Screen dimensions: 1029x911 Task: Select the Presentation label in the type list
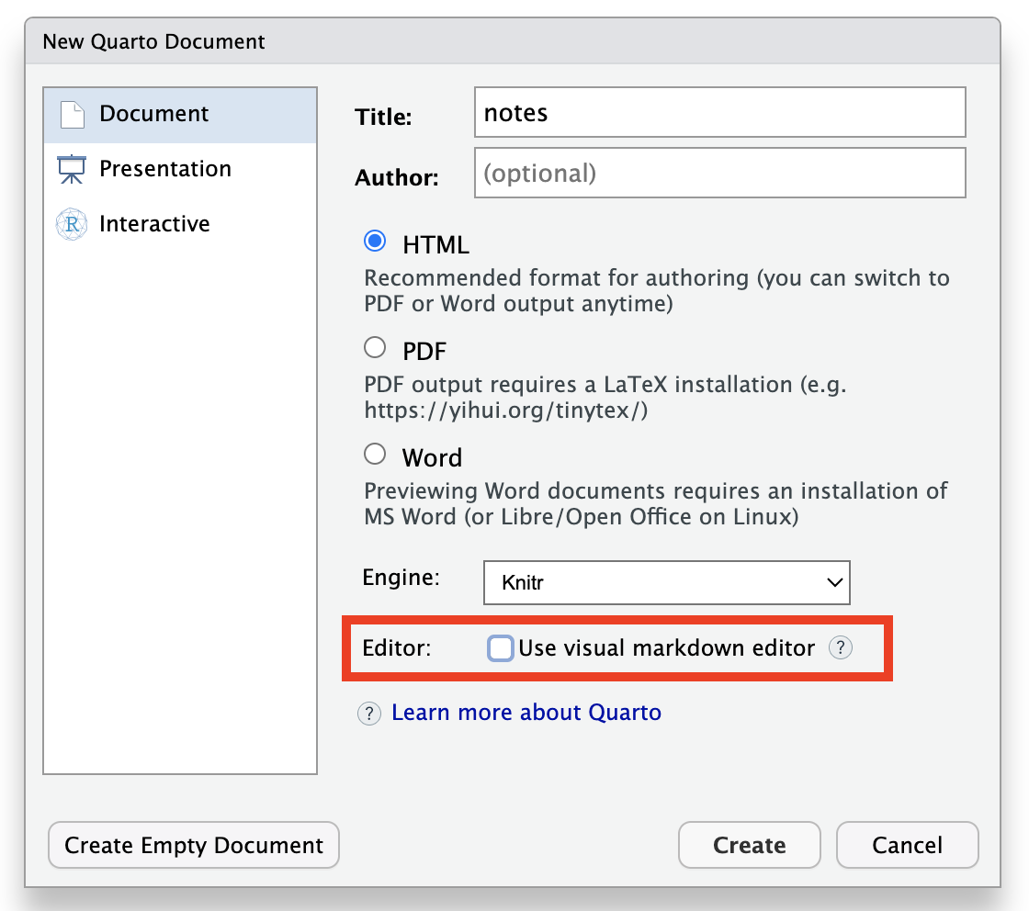165,169
